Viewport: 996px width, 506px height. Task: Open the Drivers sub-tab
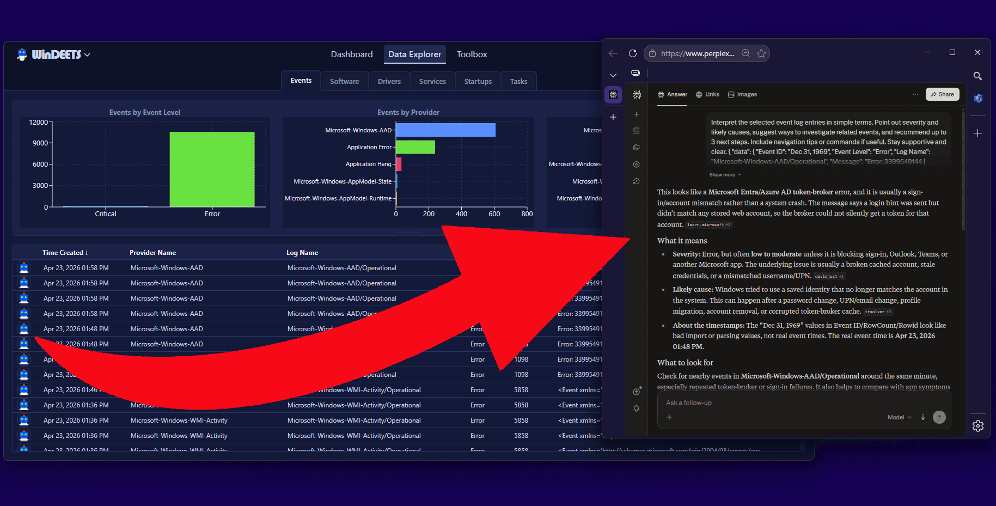click(x=389, y=82)
